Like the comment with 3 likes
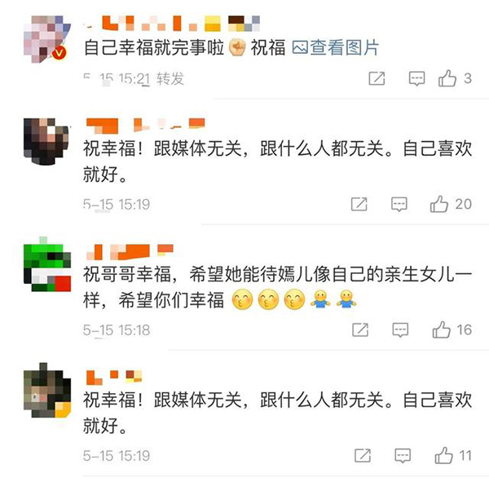 point(447,78)
